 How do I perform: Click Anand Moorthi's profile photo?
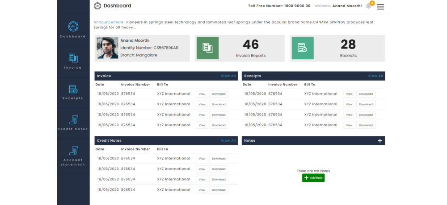(x=107, y=48)
